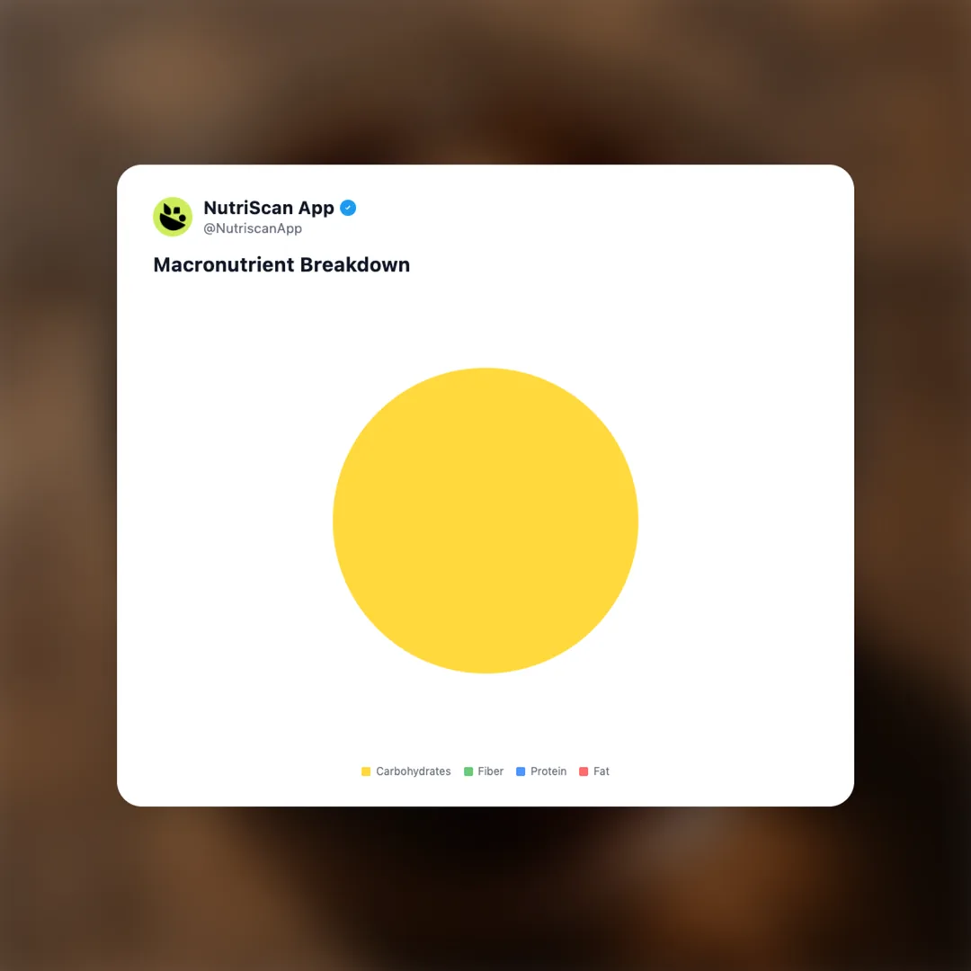The height and width of the screenshot is (971, 971).
Task: Click the center of the pie chart
Action: coord(485,521)
